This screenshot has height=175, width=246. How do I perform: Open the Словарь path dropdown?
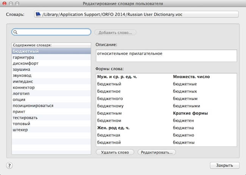click(136, 14)
